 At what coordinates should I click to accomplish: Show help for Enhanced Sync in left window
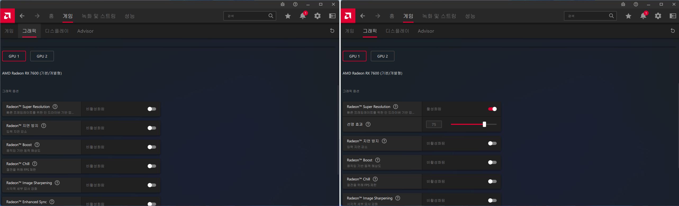click(52, 202)
